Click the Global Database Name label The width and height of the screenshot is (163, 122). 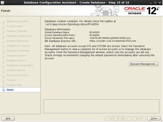tap(57, 32)
